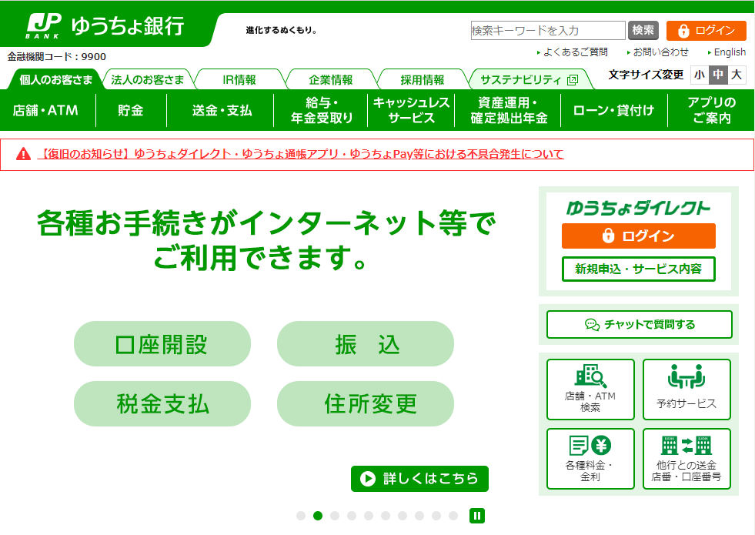Open the 企業情報 tab

click(331, 79)
